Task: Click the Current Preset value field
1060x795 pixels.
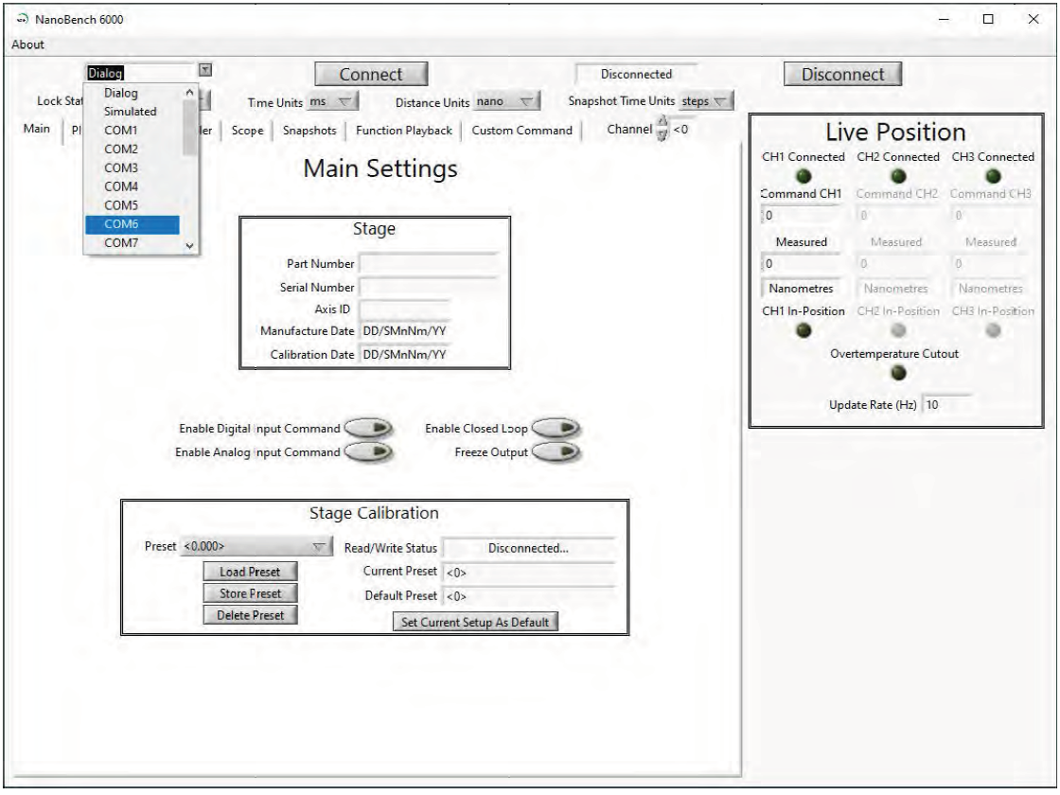Action: point(529,572)
